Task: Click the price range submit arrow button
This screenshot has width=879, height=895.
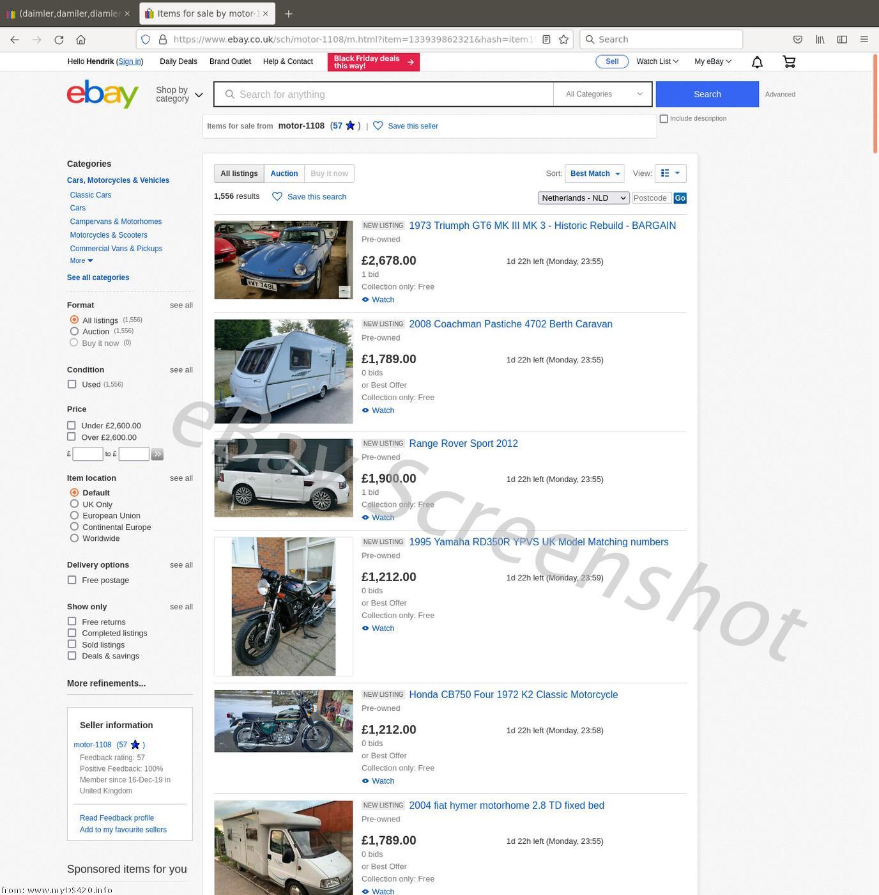Action: pos(157,455)
